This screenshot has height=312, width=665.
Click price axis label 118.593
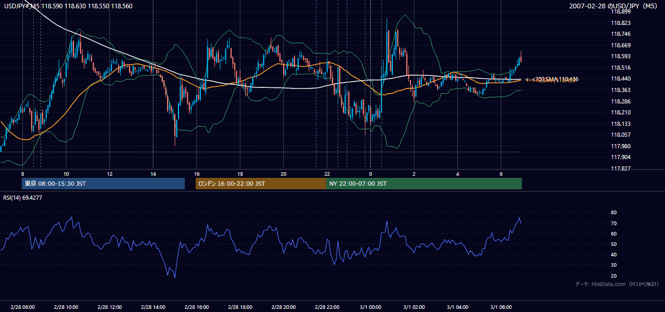pos(620,56)
